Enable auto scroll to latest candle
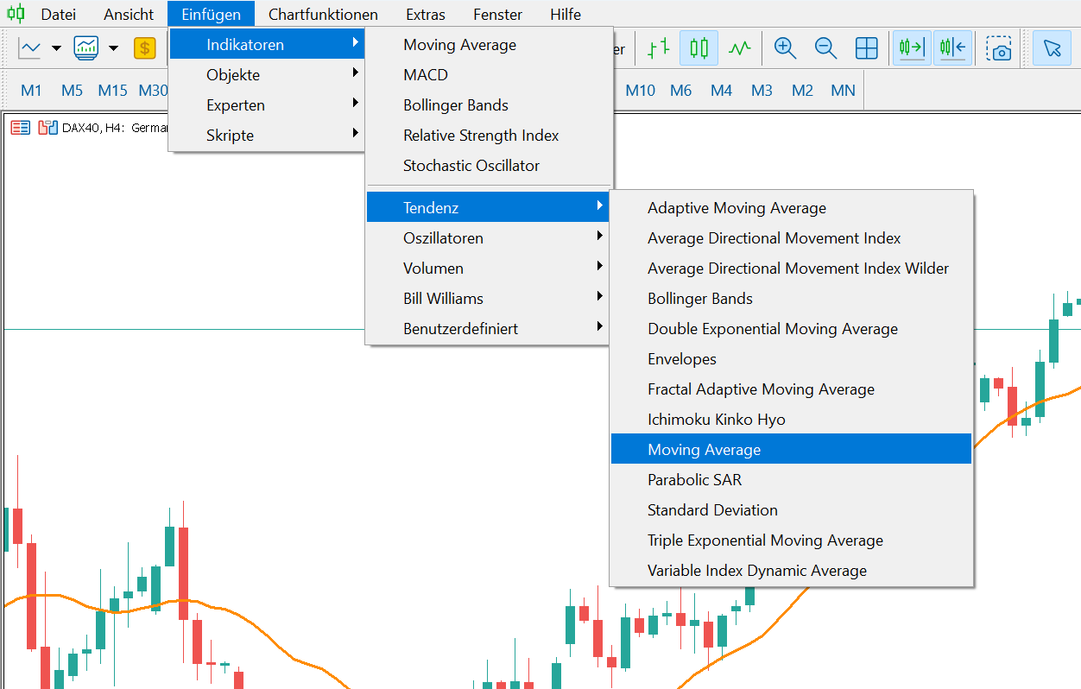 click(911, 48)
